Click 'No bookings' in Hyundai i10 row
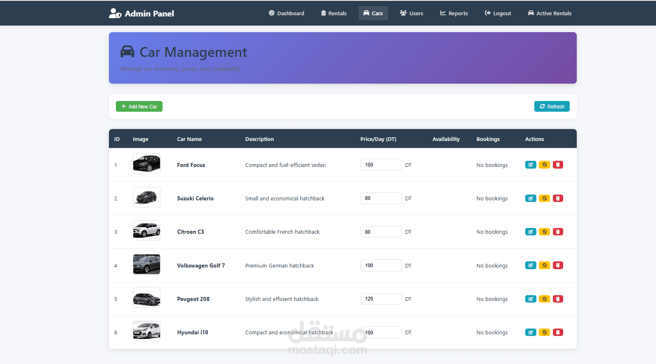This screenshot has width=656, height=364. pos(492,332)
